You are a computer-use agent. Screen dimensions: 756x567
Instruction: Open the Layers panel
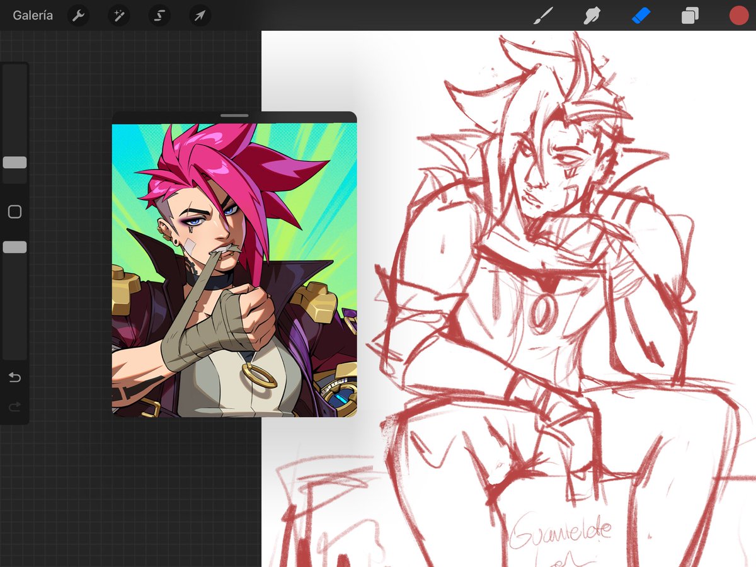[690, 15]
